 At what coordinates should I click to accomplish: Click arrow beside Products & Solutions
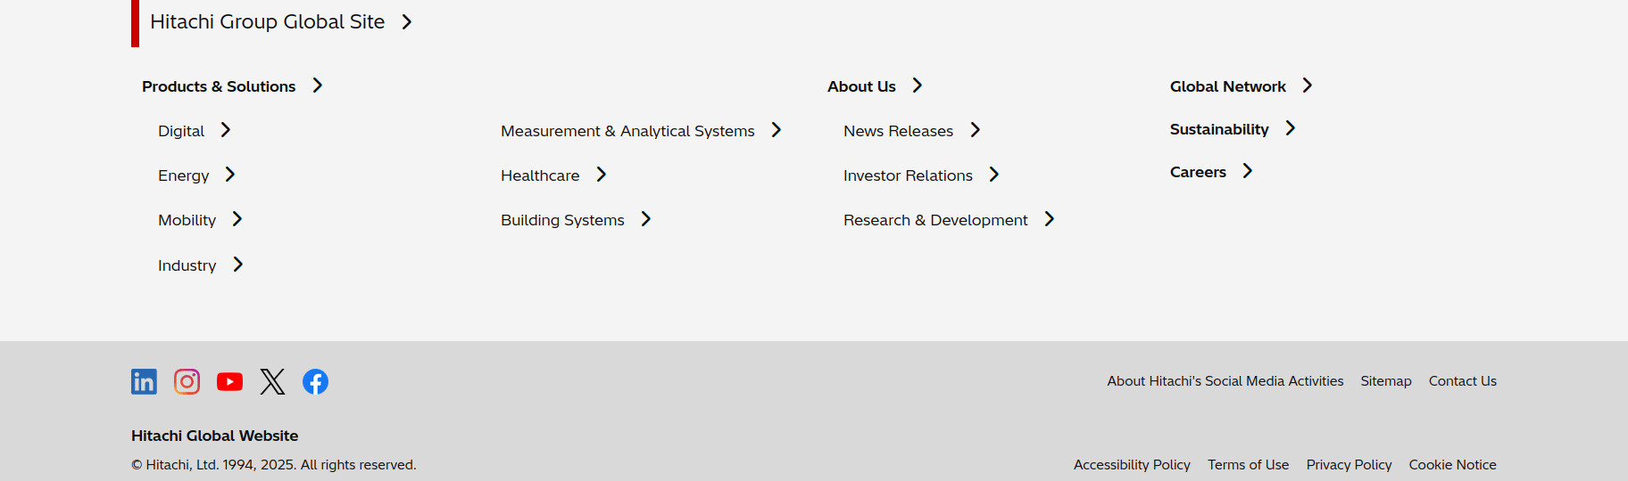coord(317,86)
